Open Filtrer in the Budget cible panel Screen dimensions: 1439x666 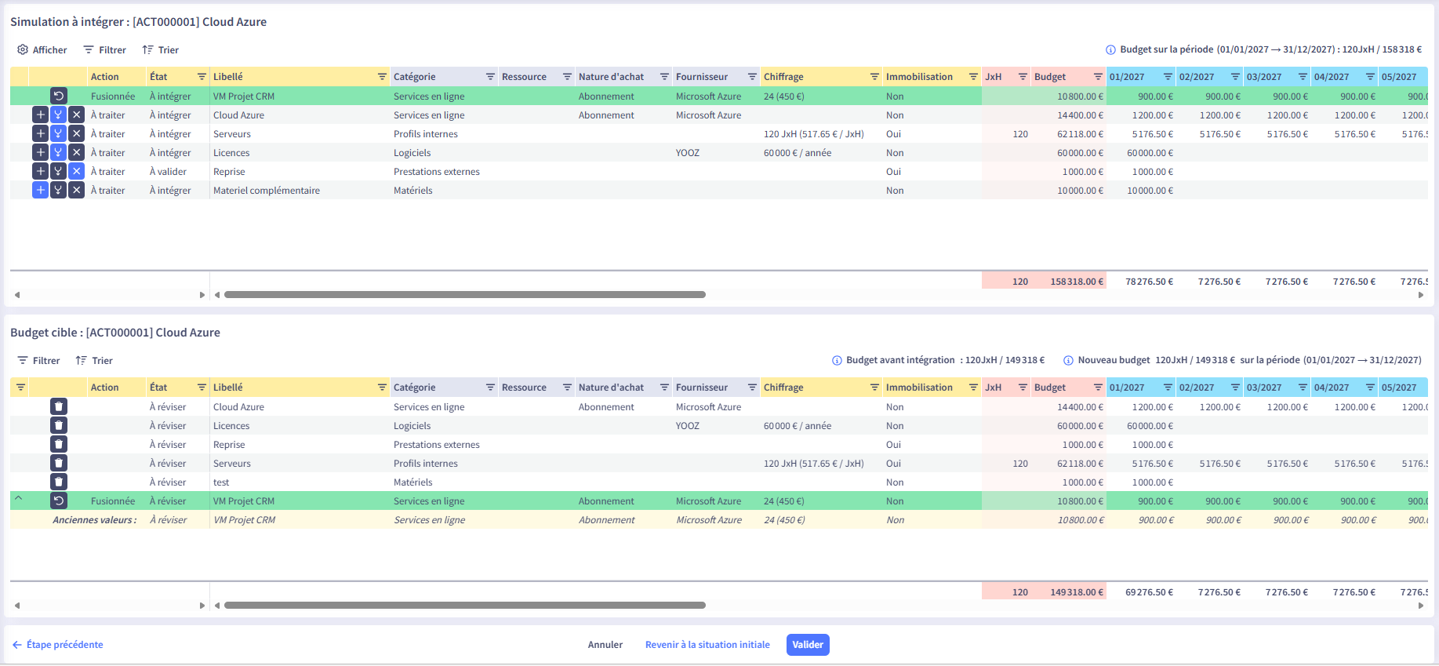38,361
